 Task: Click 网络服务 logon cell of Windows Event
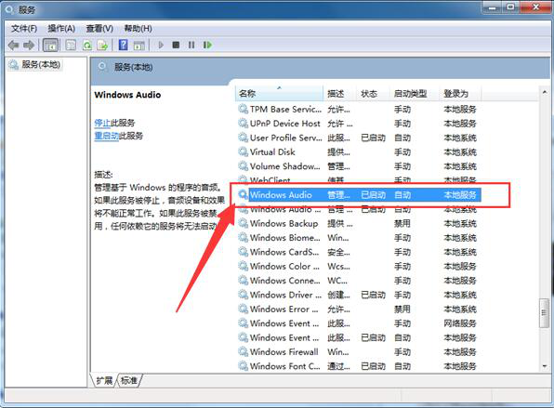coord(460,323)
